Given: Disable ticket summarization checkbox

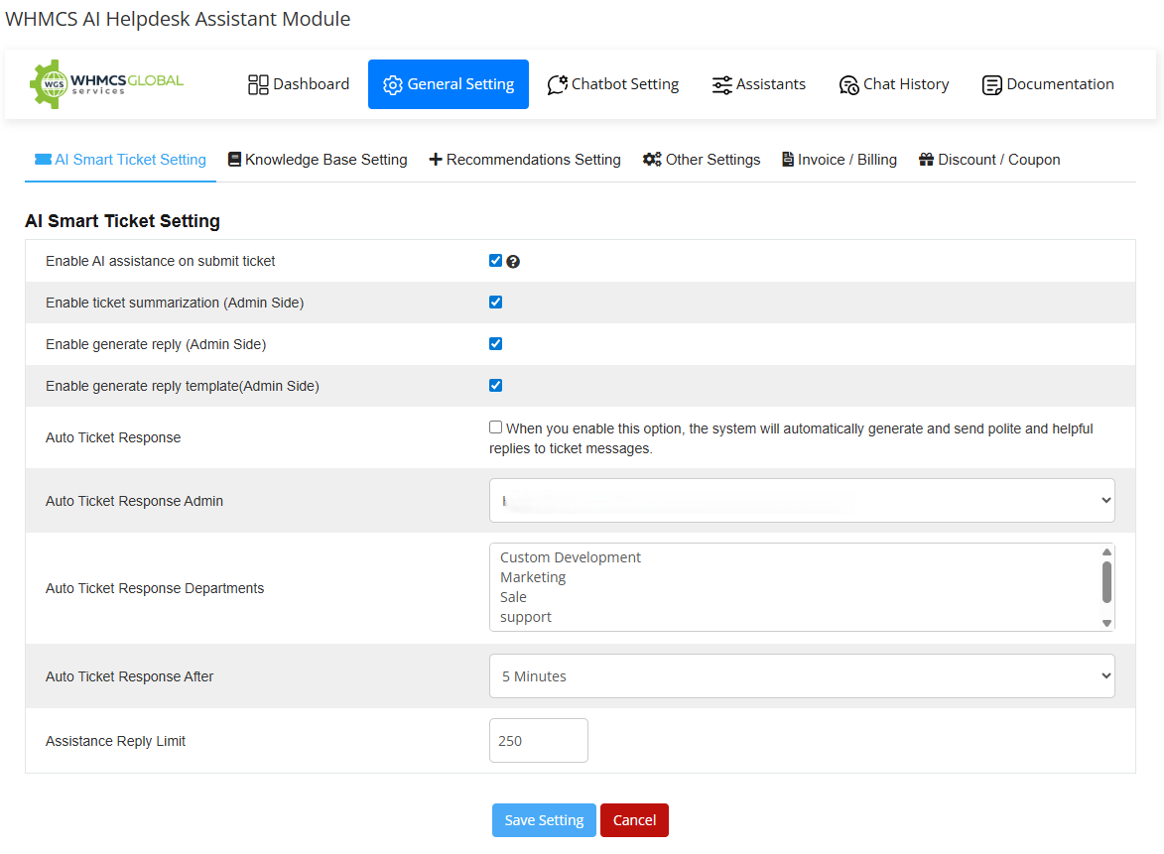Looking at the screenshot, I should click(x=496, y=303).
